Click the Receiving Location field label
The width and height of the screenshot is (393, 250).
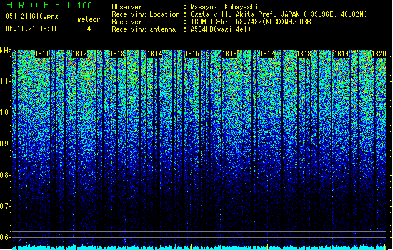tap(146, 14)
